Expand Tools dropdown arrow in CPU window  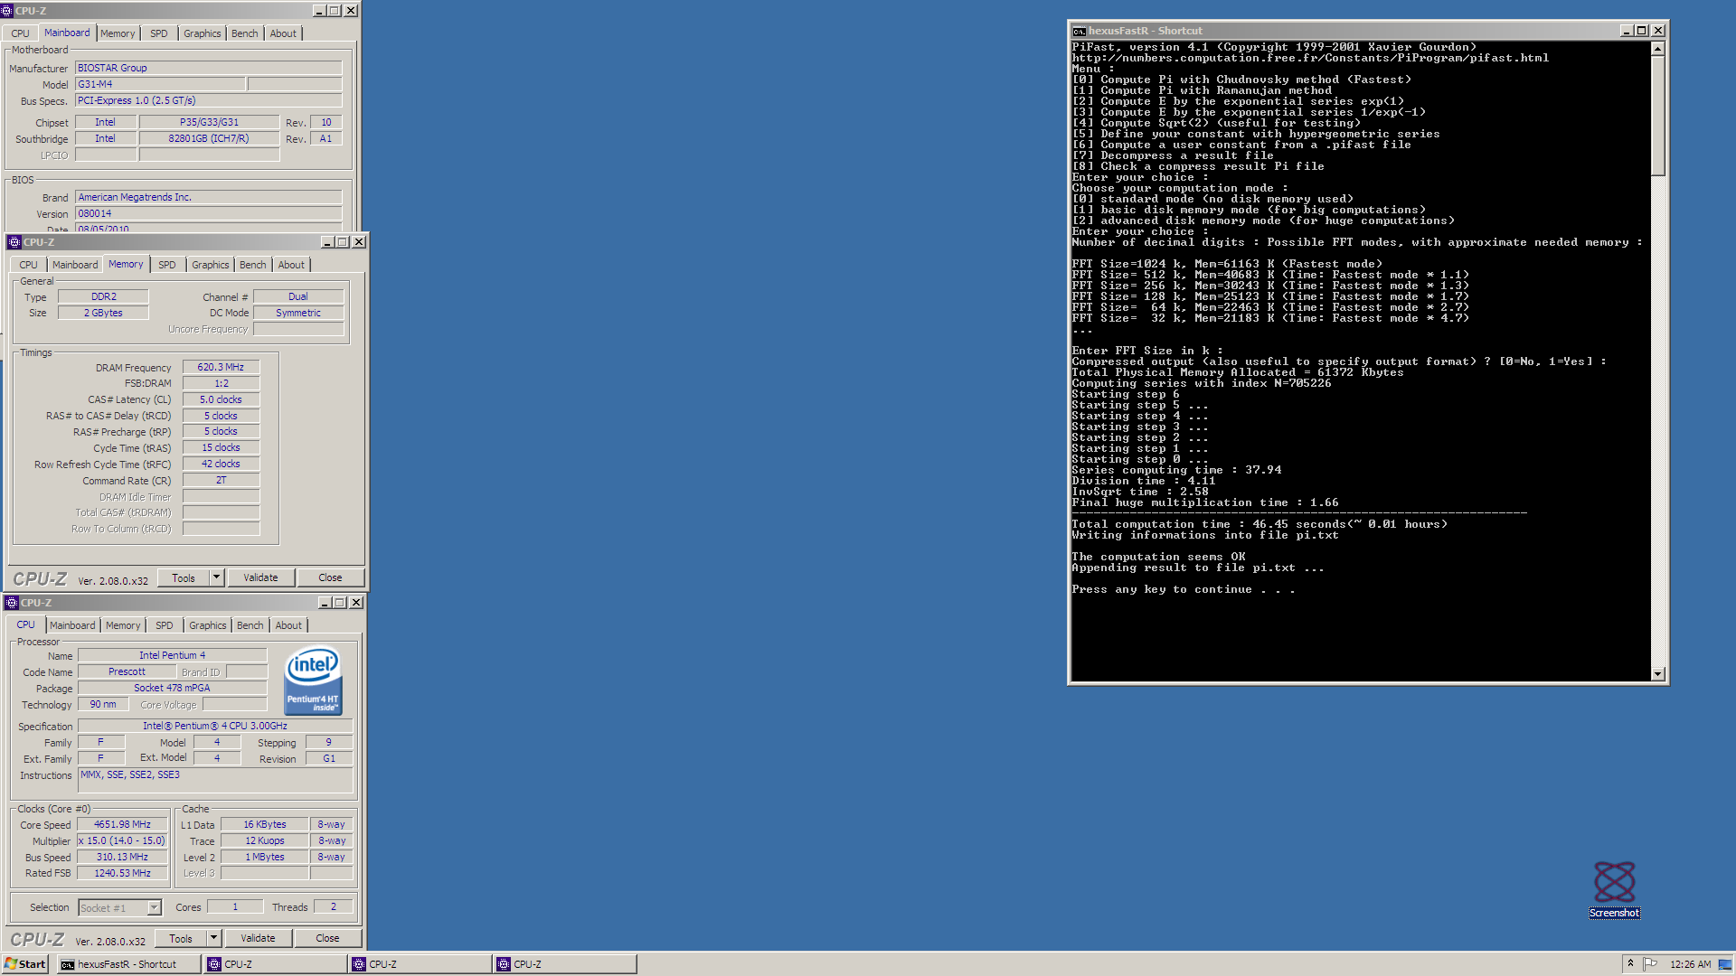coord(213,938)
